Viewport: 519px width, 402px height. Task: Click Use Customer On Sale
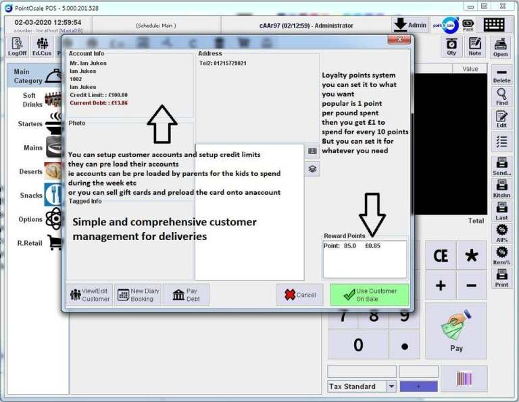click(370, 295)
